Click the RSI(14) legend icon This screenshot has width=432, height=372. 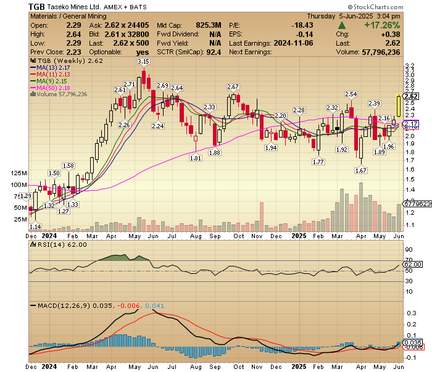[x=33, y=244]
